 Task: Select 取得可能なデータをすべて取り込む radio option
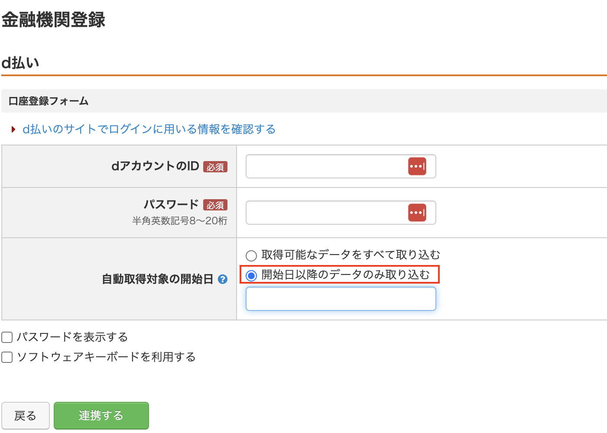coord(251,255)
